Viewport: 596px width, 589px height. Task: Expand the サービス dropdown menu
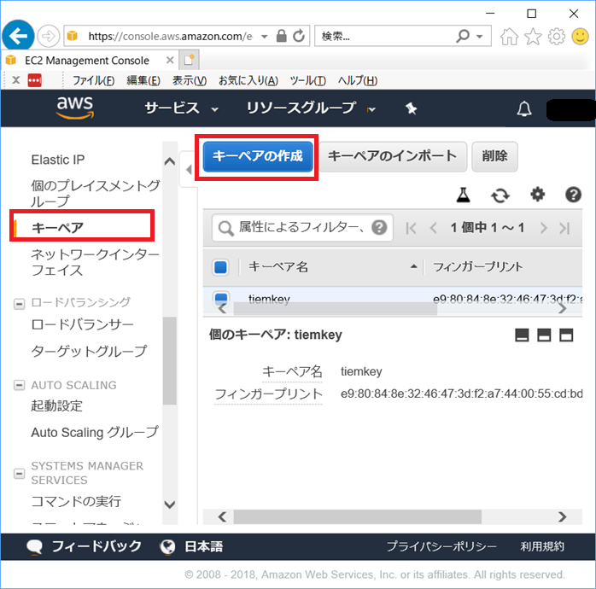pyautogui.click(x=182, y=108)
